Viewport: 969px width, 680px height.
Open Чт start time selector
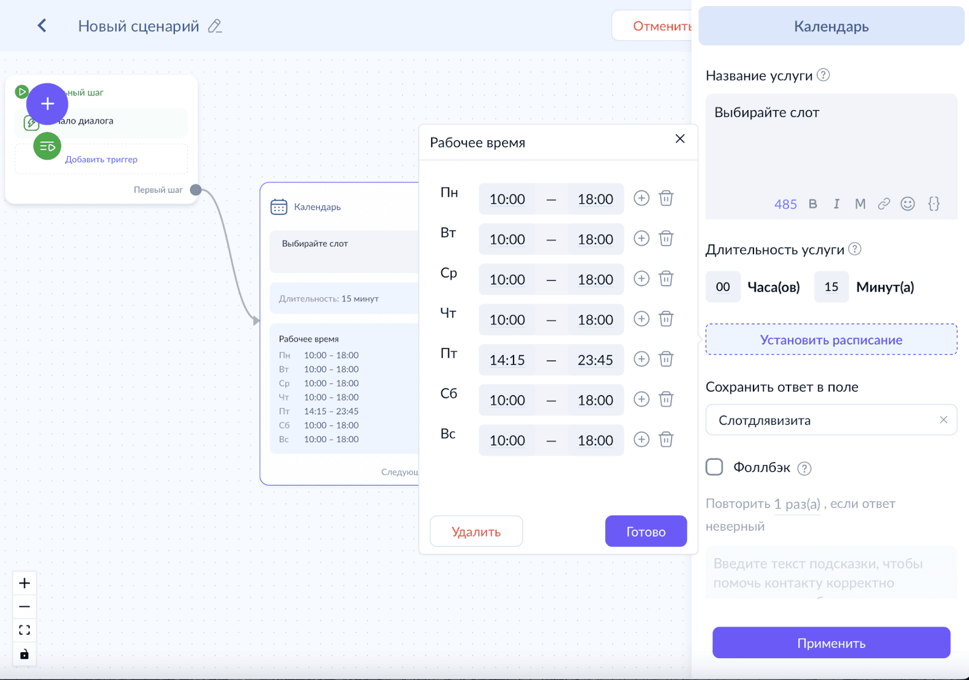point(508,319)
